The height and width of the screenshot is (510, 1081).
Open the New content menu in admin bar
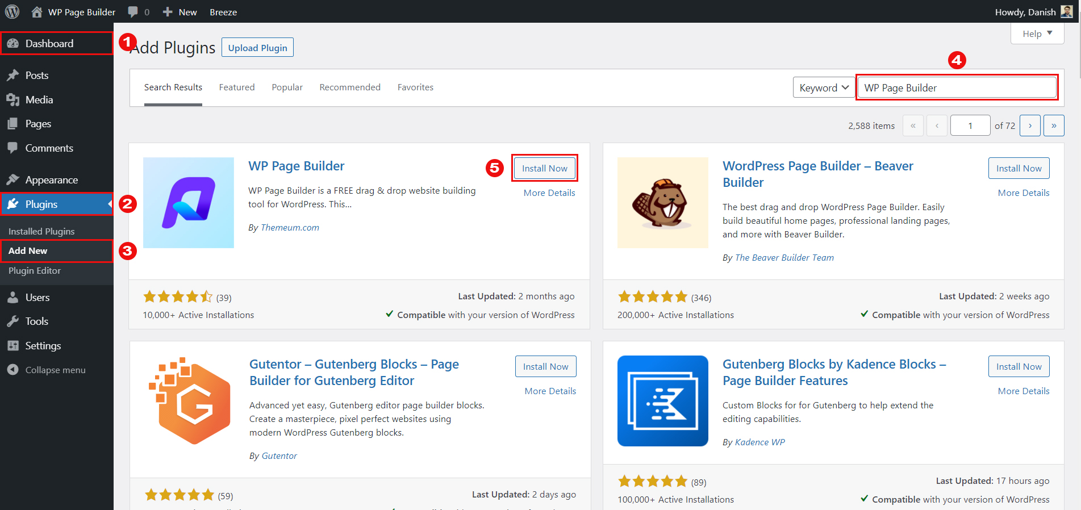coord(180,12)
